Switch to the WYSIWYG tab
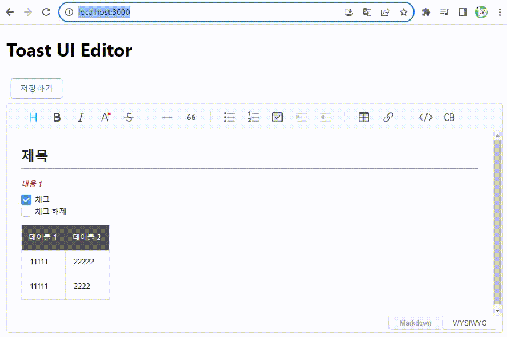Image resolution: width=507 pixels, height=337 pixels. [469, 323]
